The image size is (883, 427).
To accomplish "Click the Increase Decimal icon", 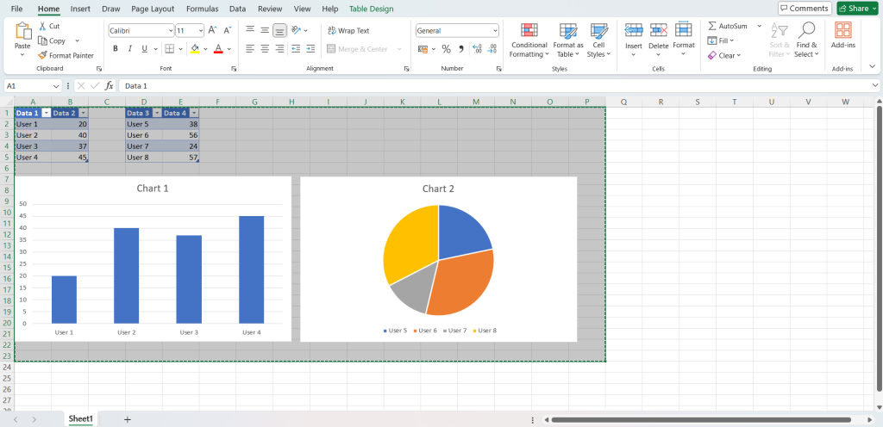I will click(477, 49).
